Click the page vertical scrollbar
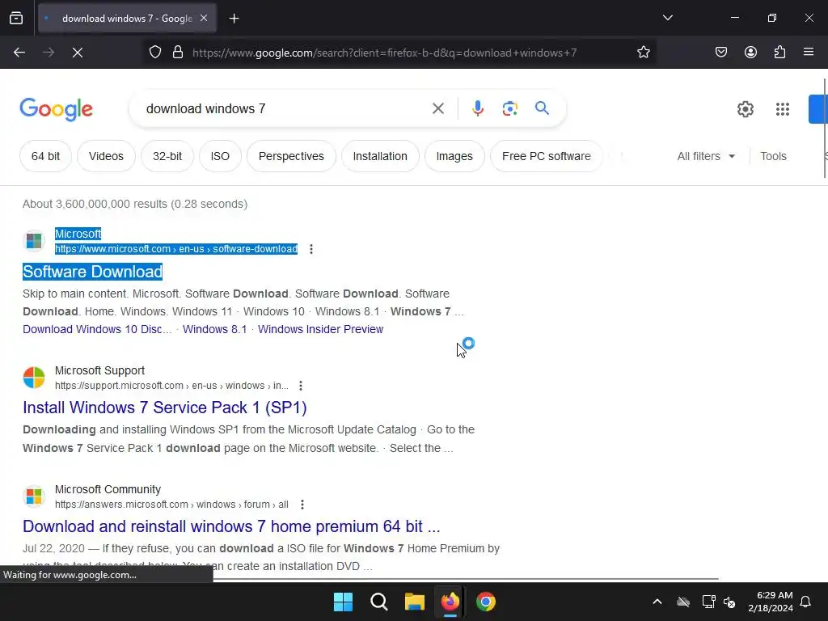 (x=825, y=129)
